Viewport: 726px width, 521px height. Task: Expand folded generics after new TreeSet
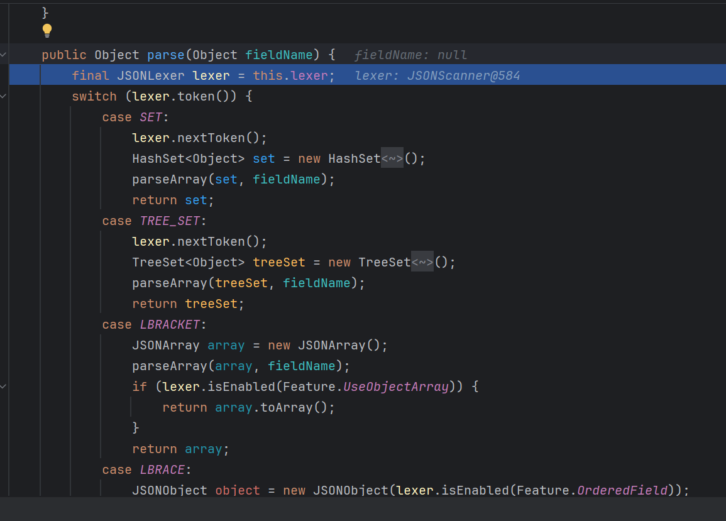[422, 263]
